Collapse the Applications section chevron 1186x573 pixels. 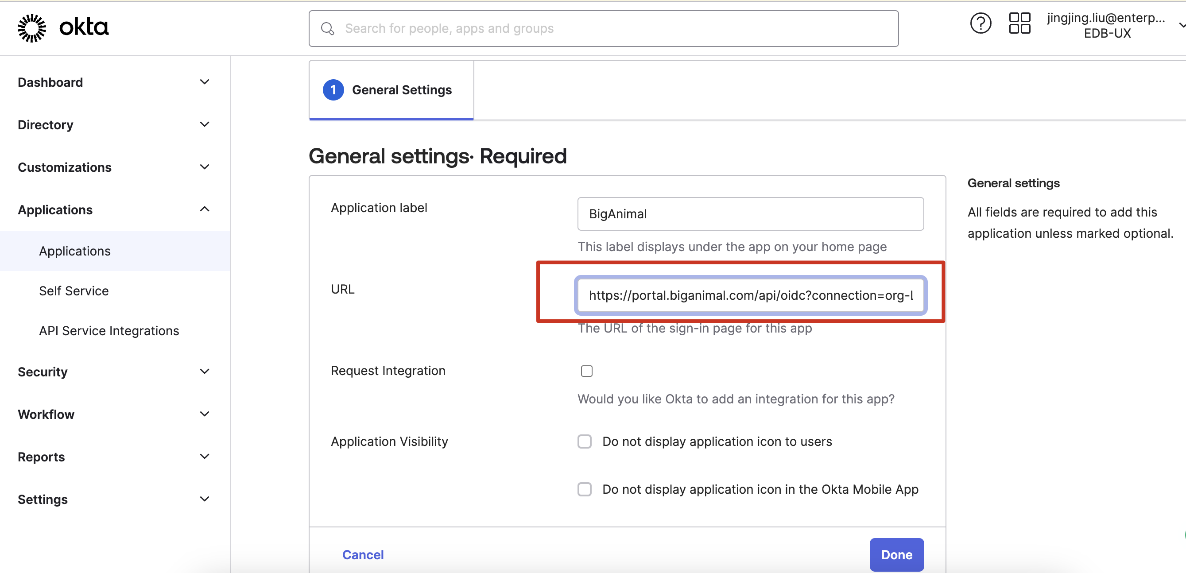205,209
